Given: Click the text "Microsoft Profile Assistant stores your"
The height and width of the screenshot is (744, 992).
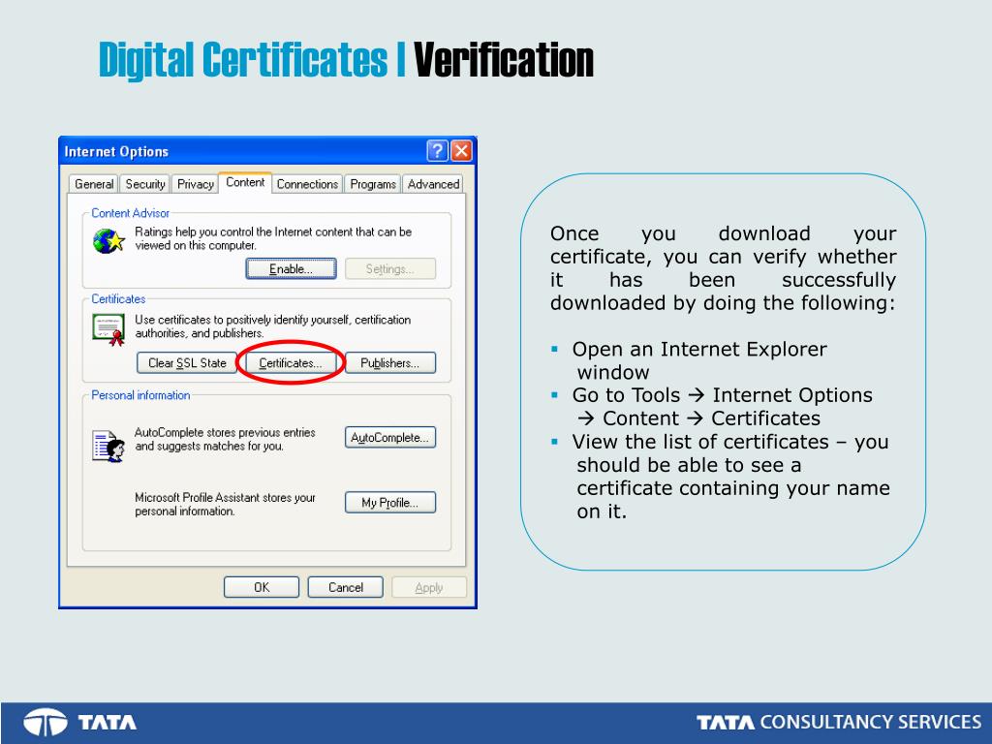Looking at the screenshot, I should [225, 497].
